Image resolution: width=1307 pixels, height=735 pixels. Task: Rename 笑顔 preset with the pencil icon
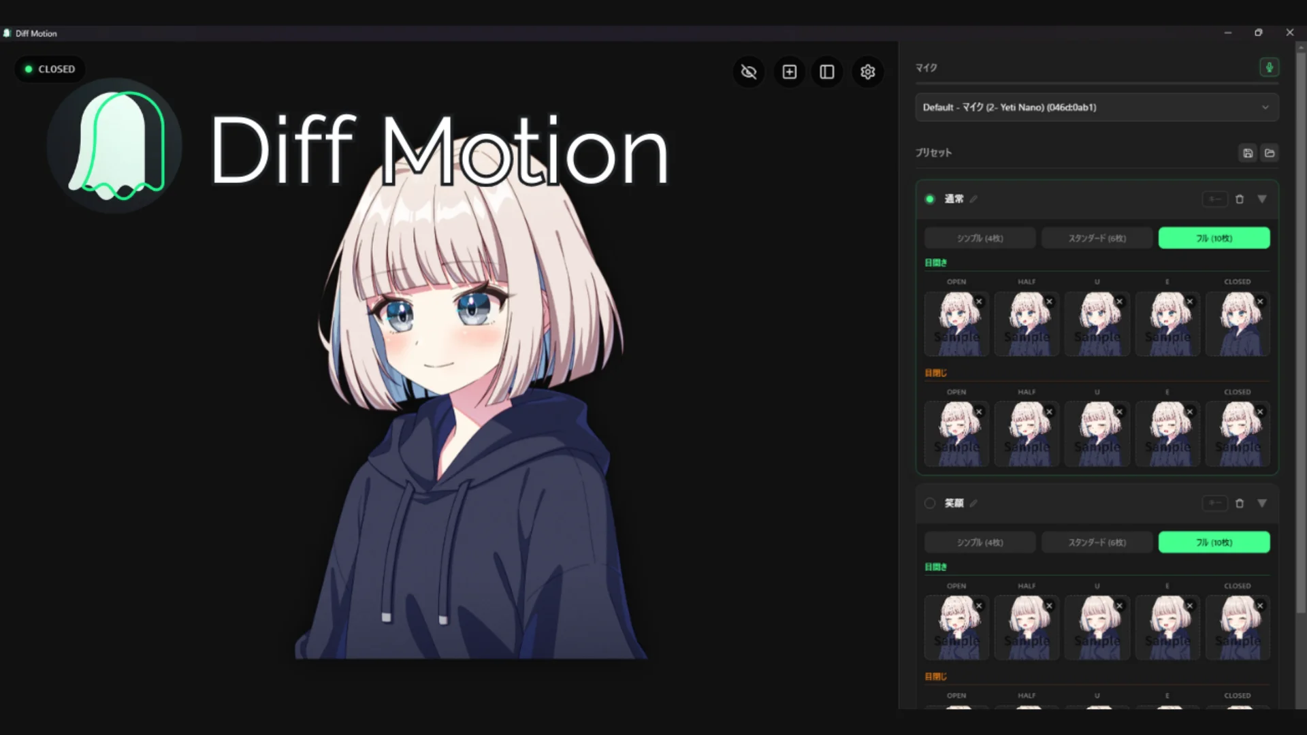coord(974,504)
